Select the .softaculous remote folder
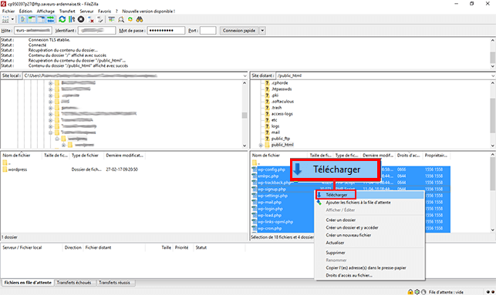496x295 pixels. tap(282, 102)
